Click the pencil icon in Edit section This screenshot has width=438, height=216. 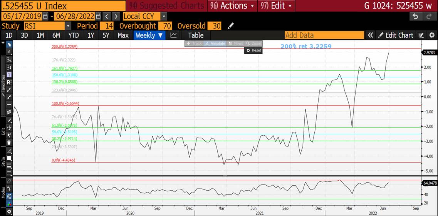[9, 120]
